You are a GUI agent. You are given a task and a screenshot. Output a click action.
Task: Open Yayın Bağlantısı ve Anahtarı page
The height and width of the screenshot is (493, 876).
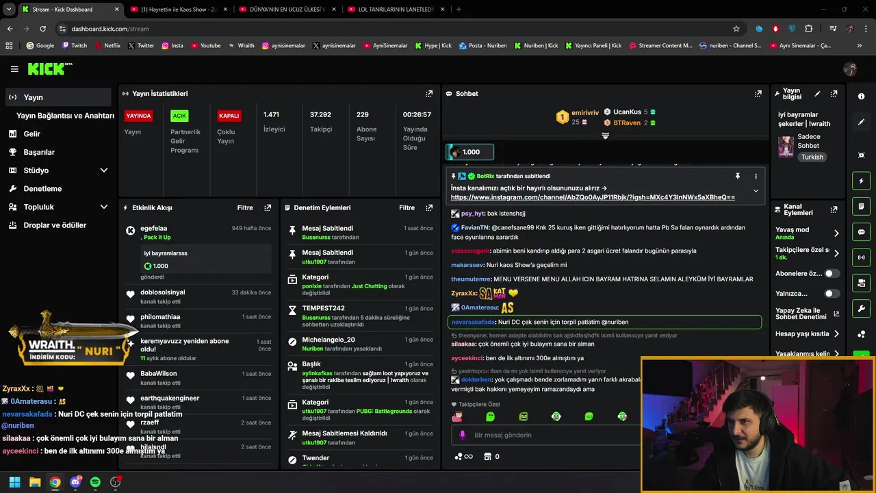pyautogui.click(x=65, y=116)
